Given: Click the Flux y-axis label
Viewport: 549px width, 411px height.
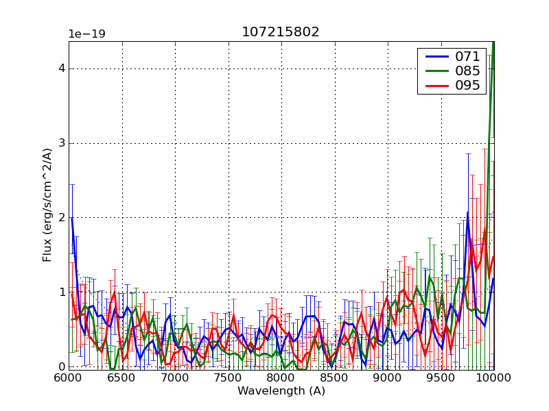Looking at the screenshot, I should click(47, 205).
